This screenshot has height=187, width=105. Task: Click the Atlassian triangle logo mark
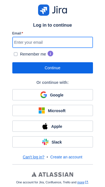coord(34,174)
